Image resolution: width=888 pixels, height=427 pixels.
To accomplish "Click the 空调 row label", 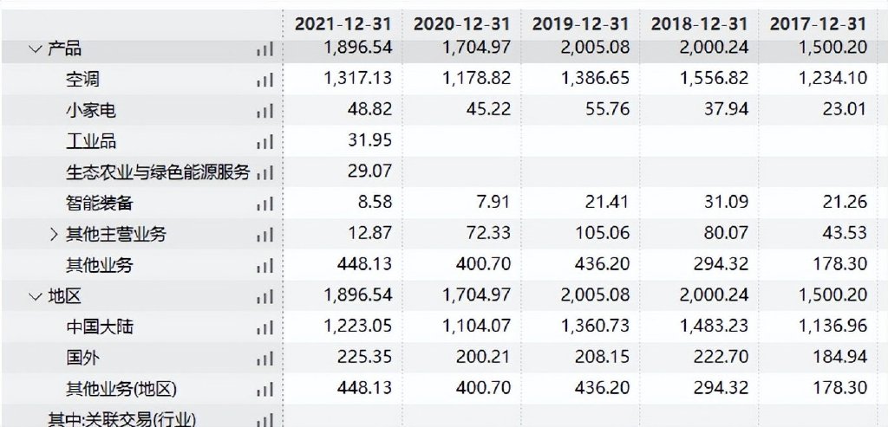I will pos(82,80).
